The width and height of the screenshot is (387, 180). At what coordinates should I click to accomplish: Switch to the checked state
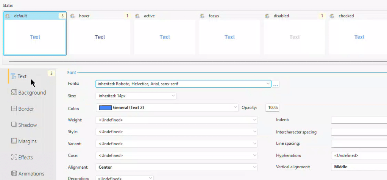(358, 37)
